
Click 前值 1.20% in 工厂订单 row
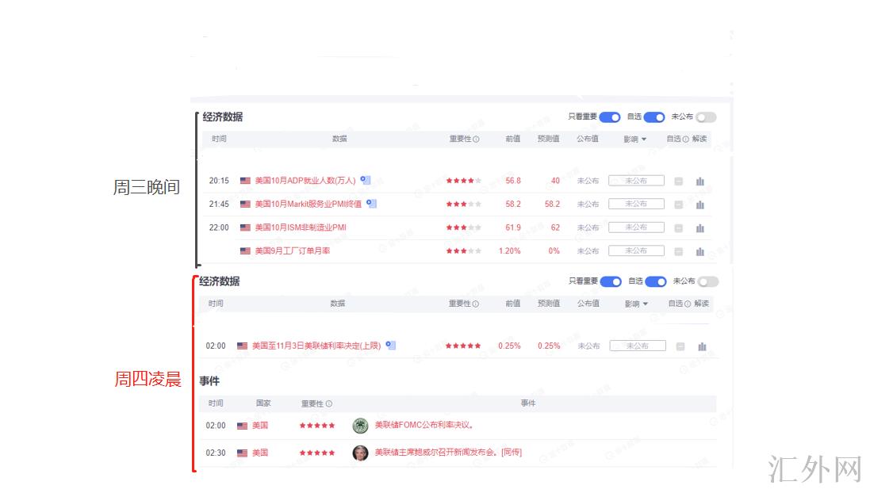[509, 250]
